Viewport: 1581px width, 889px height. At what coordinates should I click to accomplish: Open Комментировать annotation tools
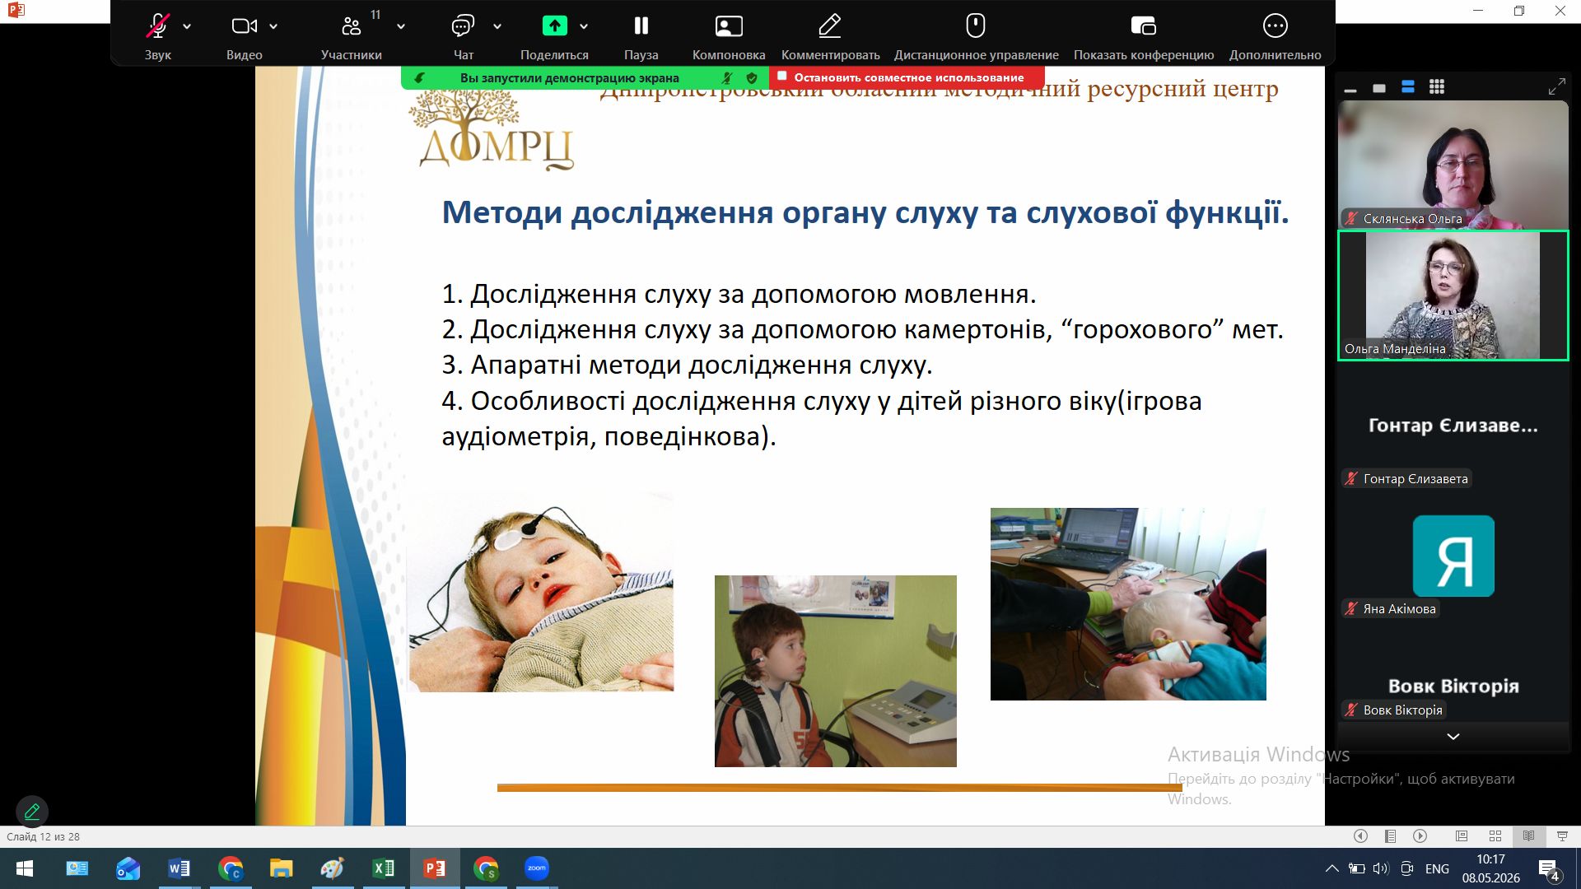coord(830,36)
